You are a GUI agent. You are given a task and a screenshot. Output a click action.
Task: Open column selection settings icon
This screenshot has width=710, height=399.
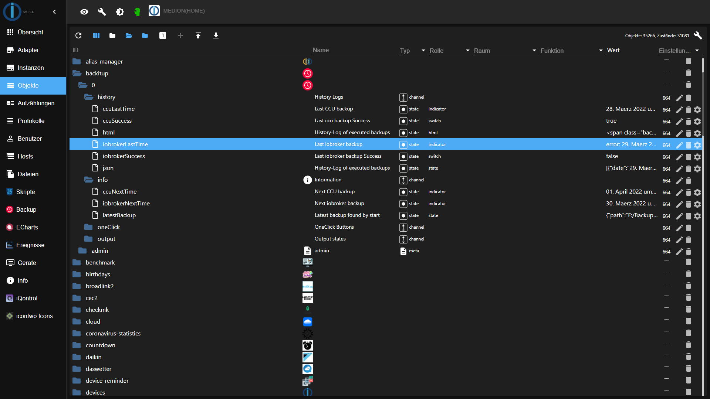[x=96, y=35]
